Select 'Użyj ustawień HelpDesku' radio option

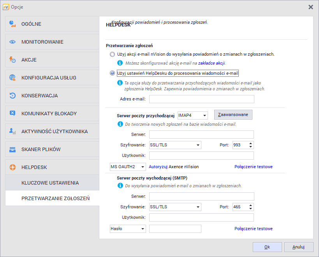[113, 73]
